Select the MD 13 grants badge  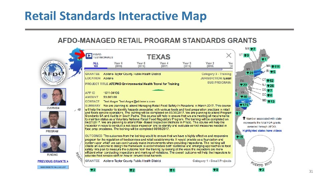pyautogui.click(x=271, y=101)
